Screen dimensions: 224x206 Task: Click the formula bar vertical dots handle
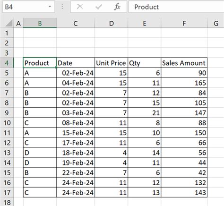tap(62, 7)
